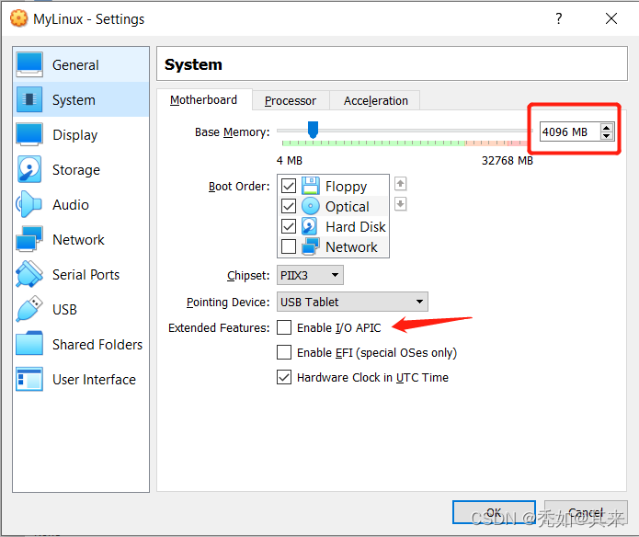Select the Hard Disk row text in boot order
The width and height of the screenshot is (639, 537).
coord(356,226)
